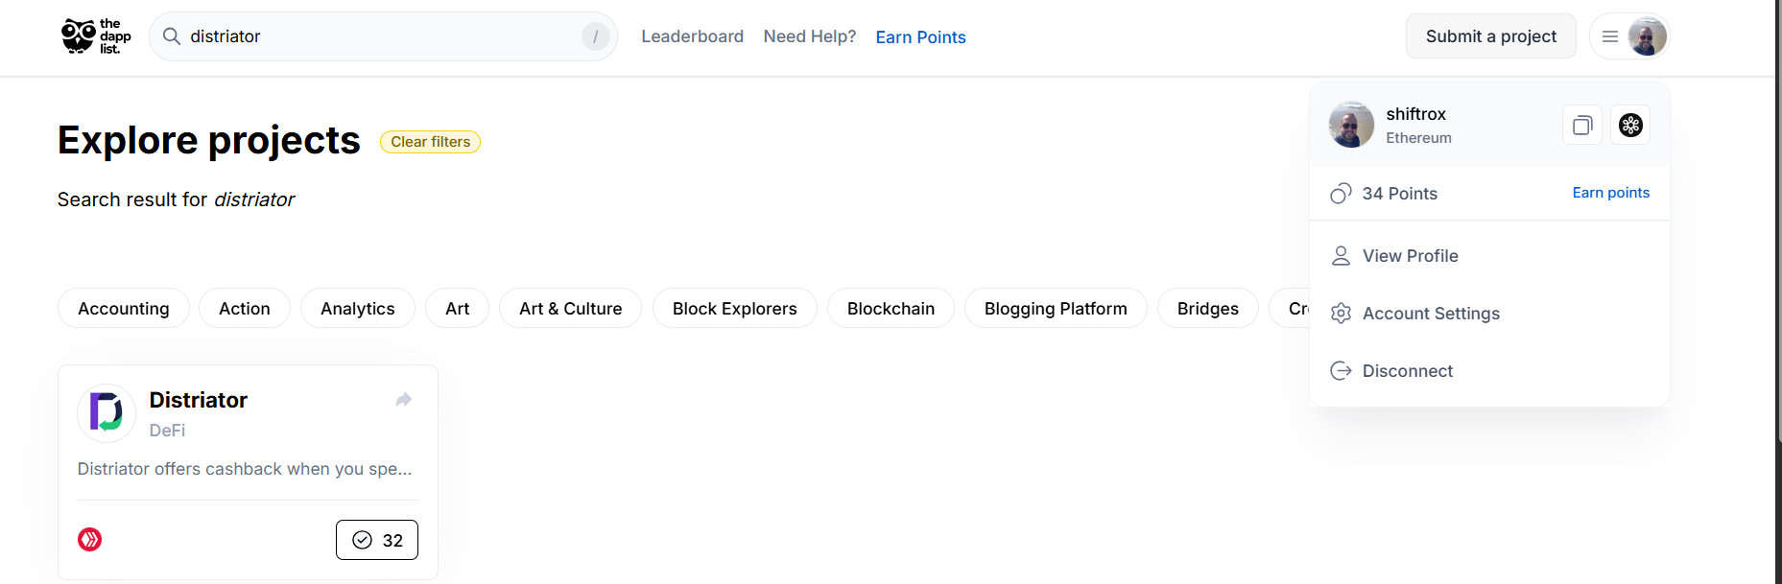This screenshot has width=1782, height=584.
Task: Open the Need Help? link
Action: pos(810,36)
